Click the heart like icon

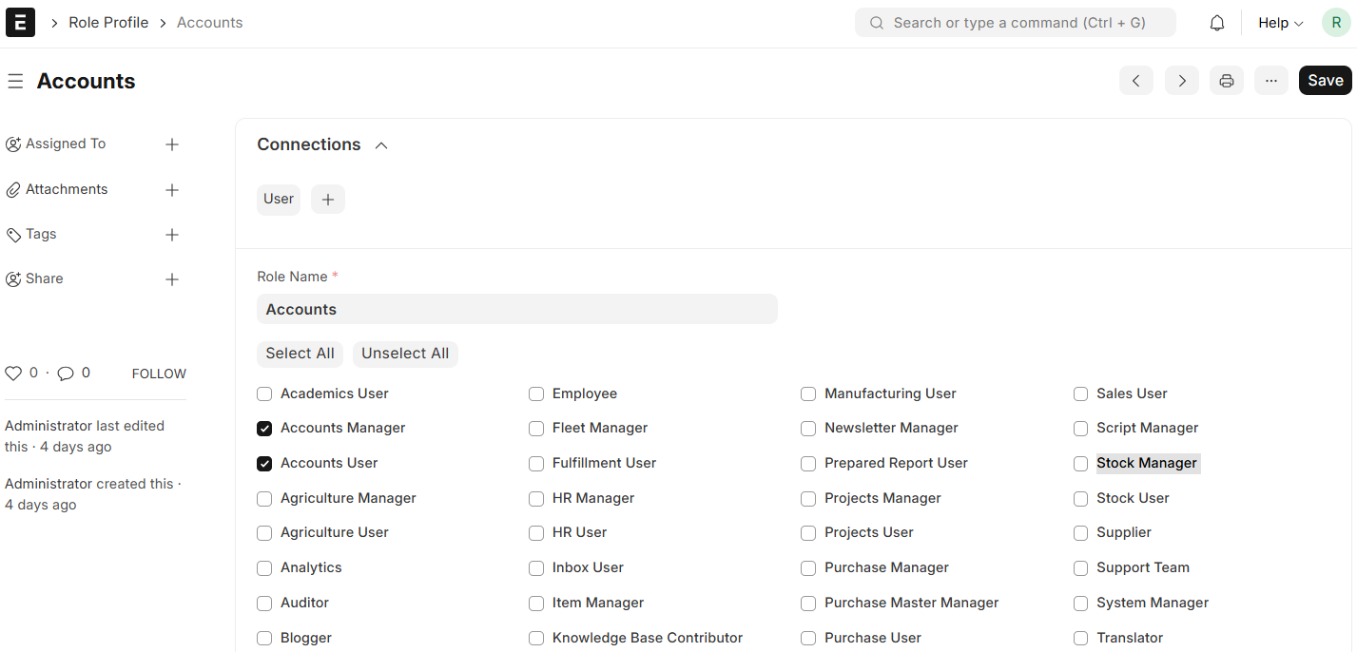13,374
